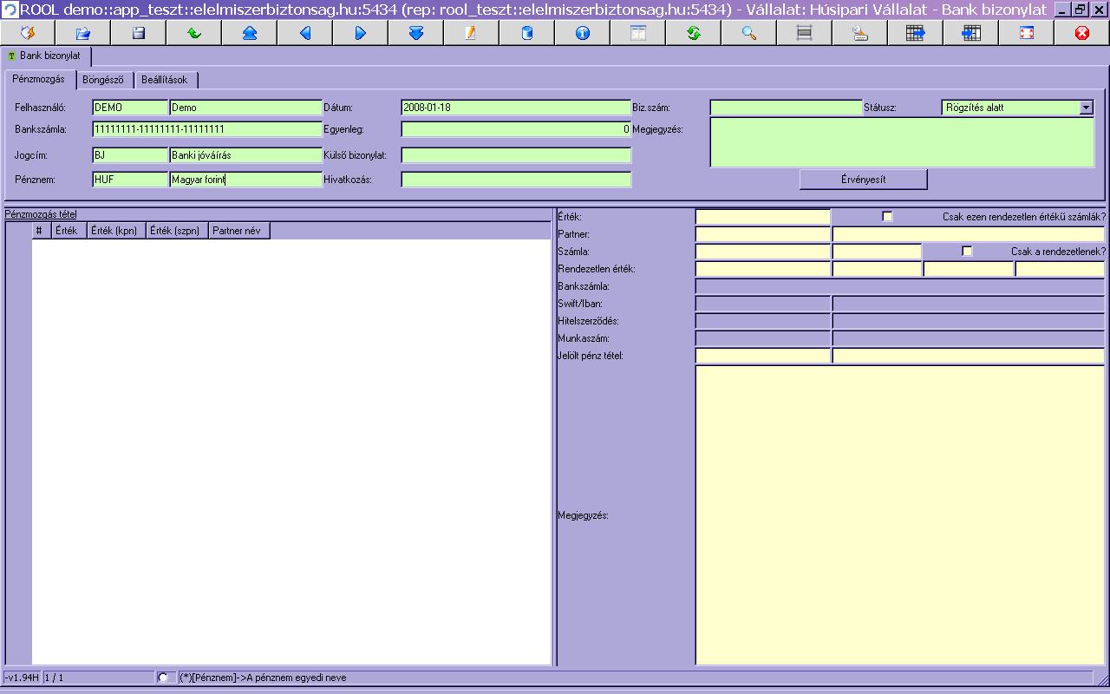Toggle 'Csak ezen rendezetlen értékű számlák?' checkbox
The height and width of the screenshot is (694, 1110).
887,217
